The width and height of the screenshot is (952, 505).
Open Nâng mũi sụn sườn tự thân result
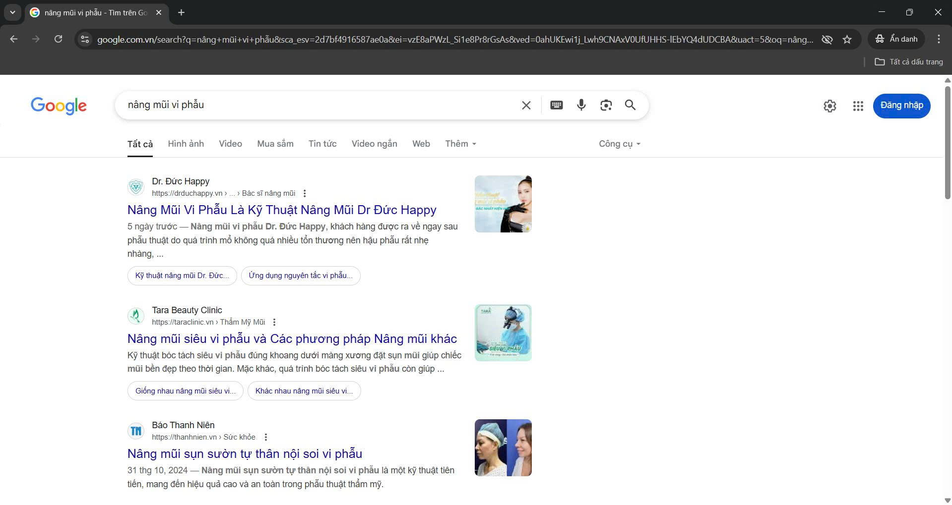(x=245, y=453)
